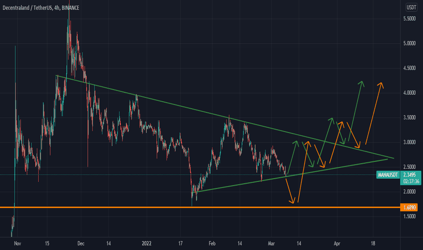Screen dimensions: 423x250
Task: Click the Decentraland / TetherUS chart title
Action: pos(41,8)
